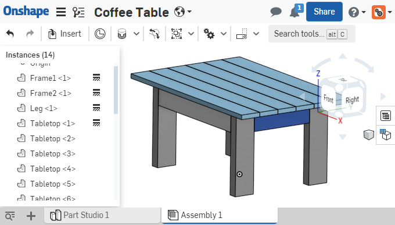Open the BOM table cube panel icon

click(386, 134)
